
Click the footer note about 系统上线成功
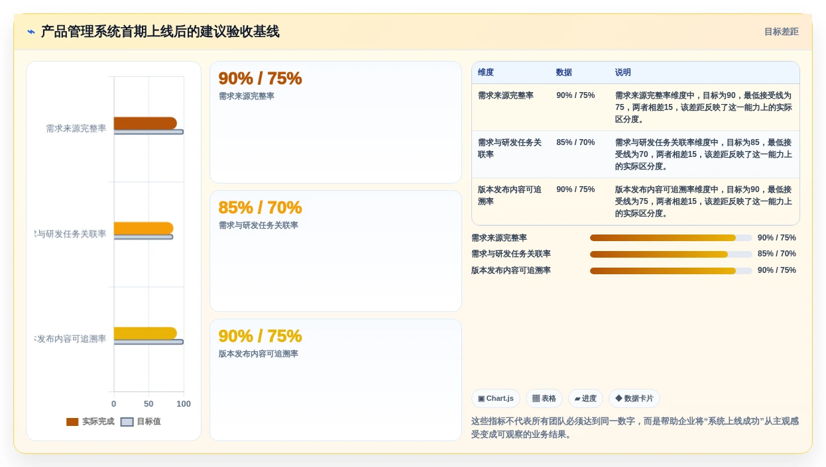click(x=635, y=428)
